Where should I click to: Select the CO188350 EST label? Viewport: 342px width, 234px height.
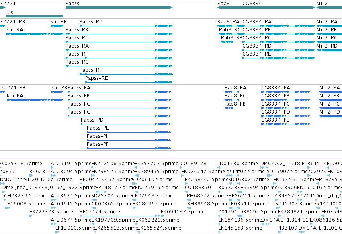point(198,188)
